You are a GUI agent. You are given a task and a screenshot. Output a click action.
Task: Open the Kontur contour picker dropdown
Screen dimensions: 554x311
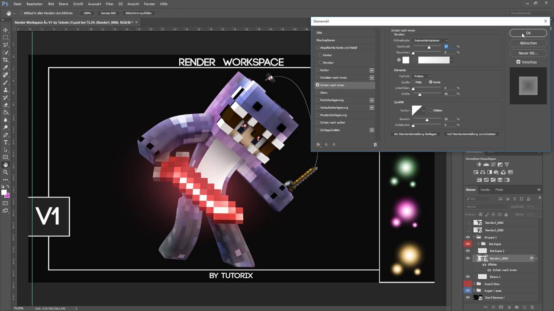pos(424,111)
